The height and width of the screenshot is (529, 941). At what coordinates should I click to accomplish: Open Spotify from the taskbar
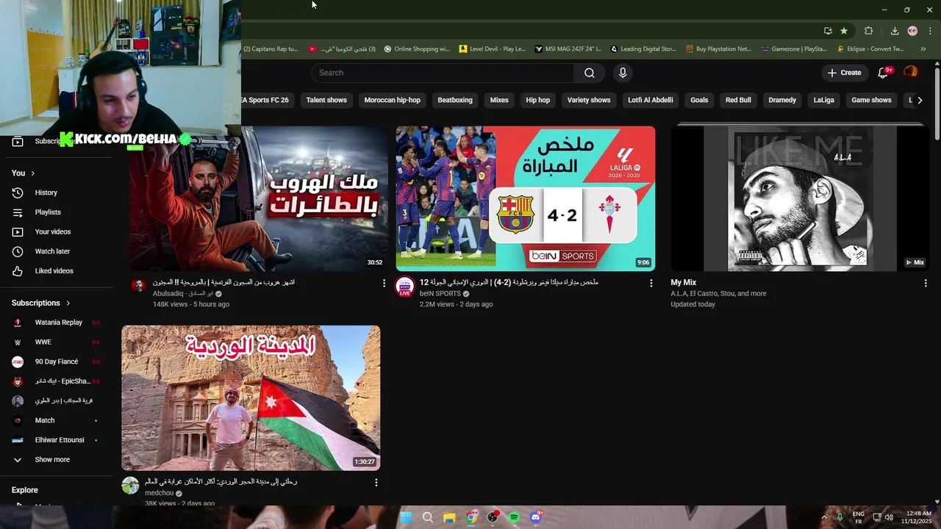[x=514, y=517]
